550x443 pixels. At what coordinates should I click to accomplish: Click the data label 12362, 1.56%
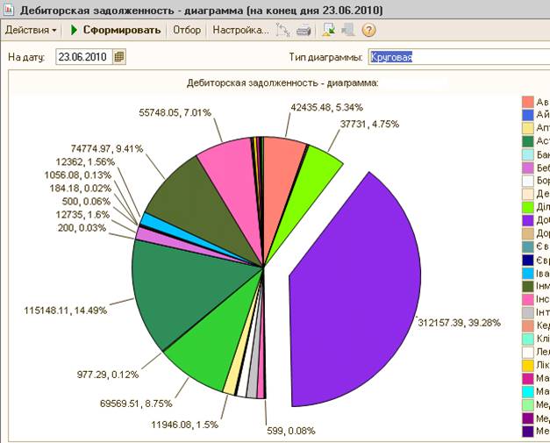point(85,162)
